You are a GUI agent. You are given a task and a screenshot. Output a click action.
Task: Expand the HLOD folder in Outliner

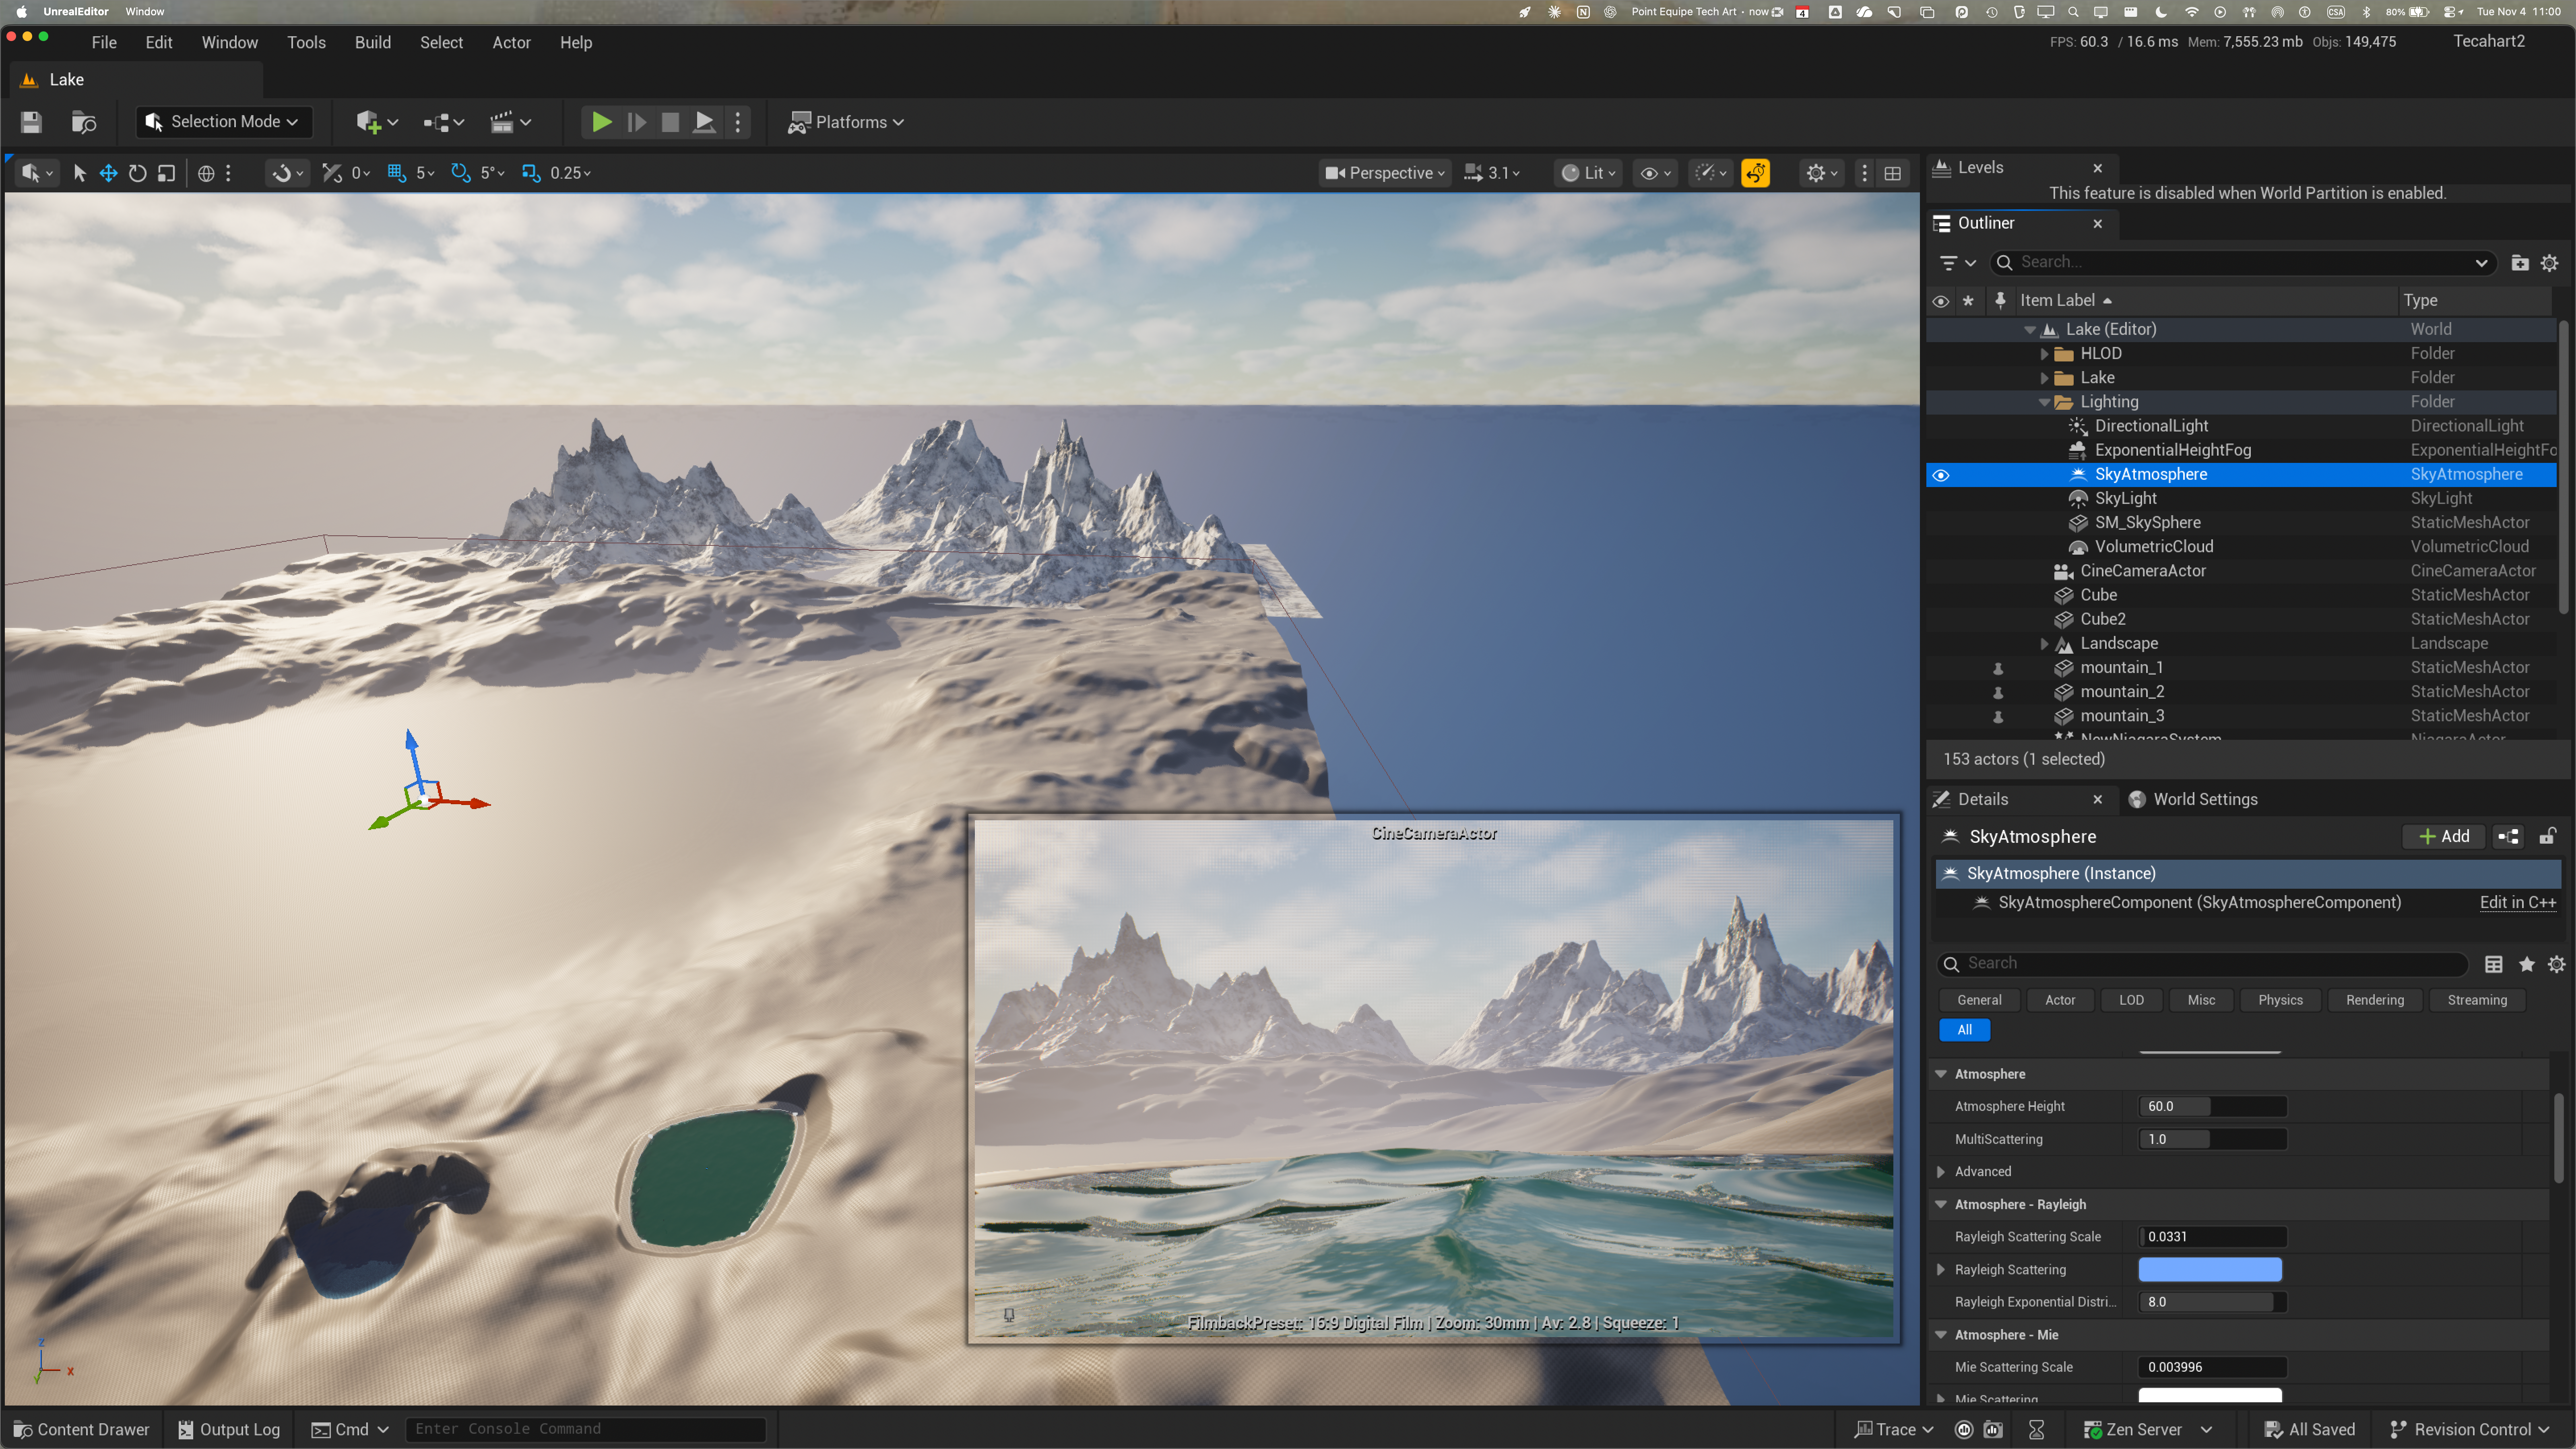click(x=2044, y=354)
